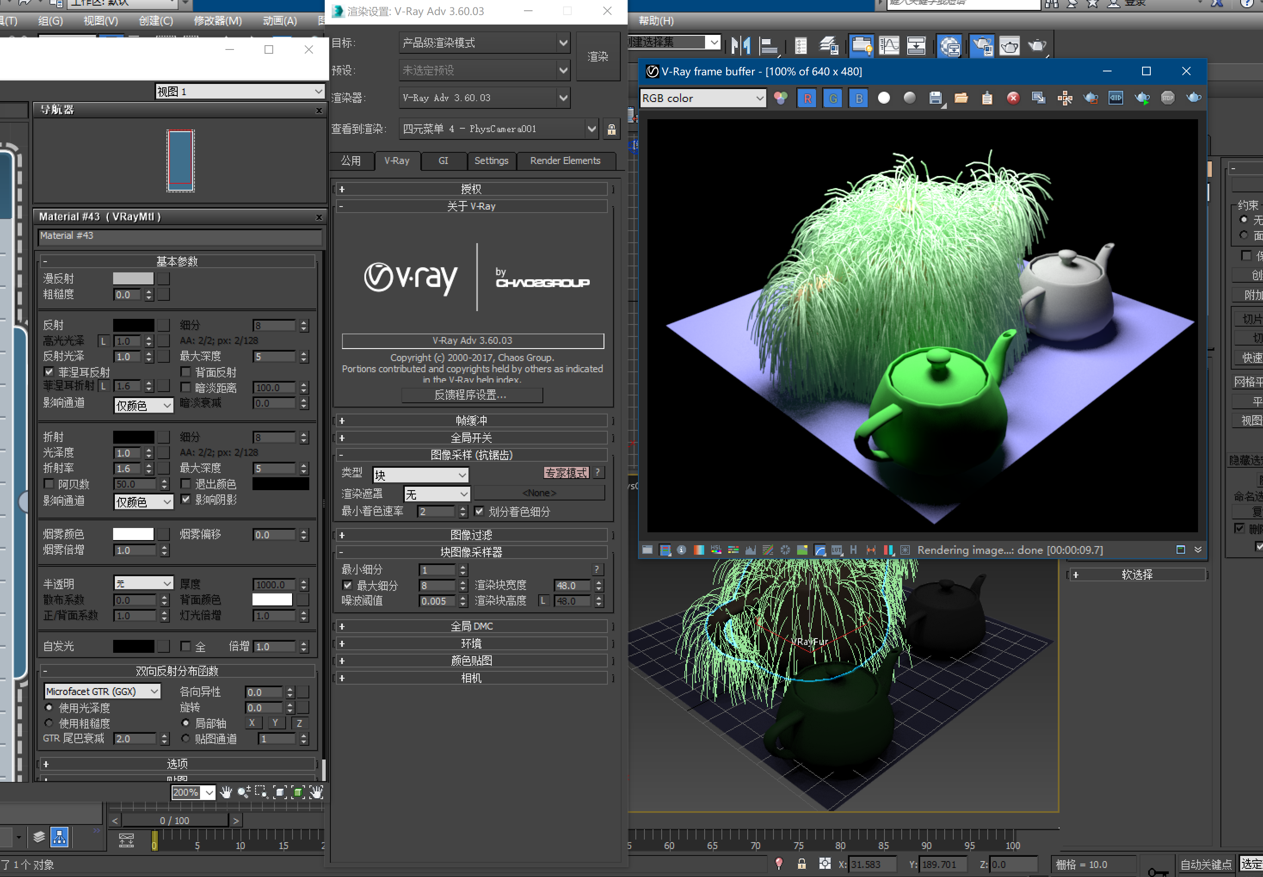Toggle the affect shadows checkbox
Screen dimensions: 1263x877
pos(186,499)
